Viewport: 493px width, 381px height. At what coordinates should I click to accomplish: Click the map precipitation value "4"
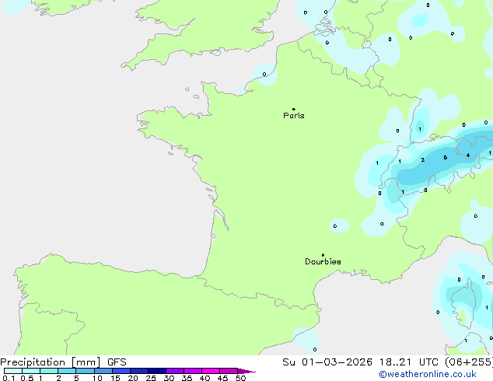click(468, 156)
